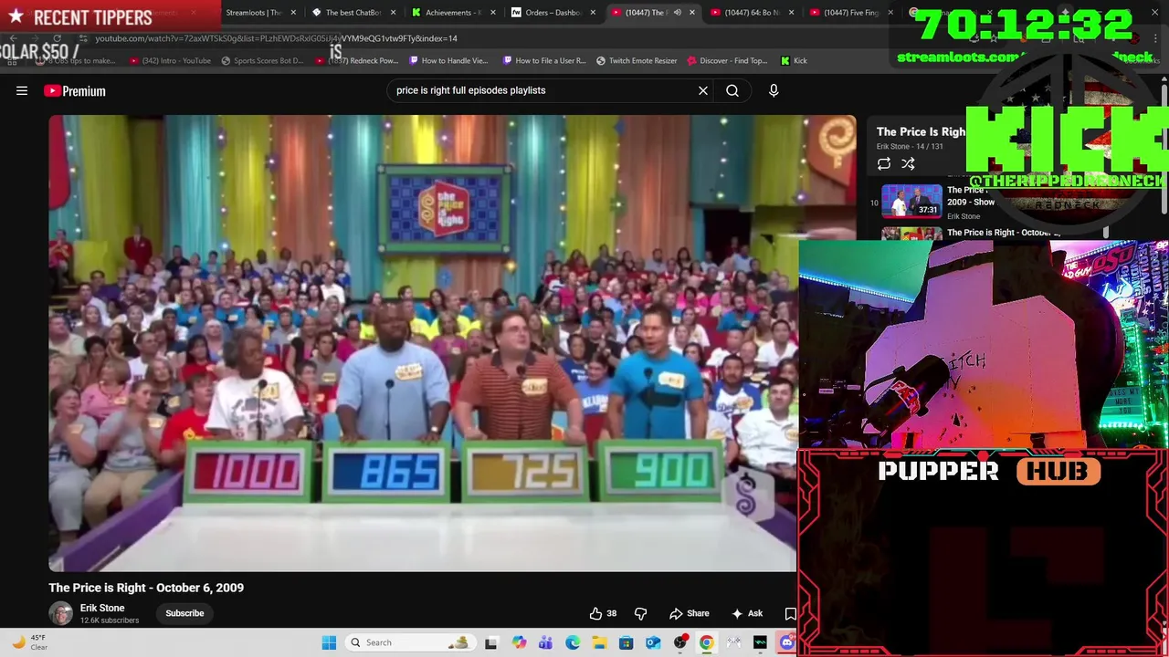Viewport: 1169px width, 657px height.
Task: Click the YouTube URL address bar
Action: coord(276,38)
